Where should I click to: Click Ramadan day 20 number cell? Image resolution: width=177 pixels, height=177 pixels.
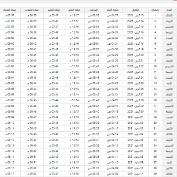(155, 123)
